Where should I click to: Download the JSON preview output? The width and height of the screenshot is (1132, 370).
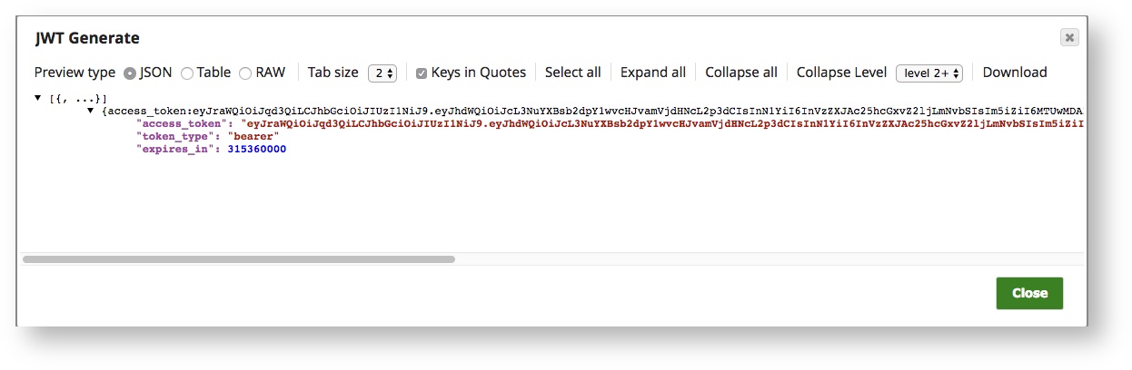1014,73
